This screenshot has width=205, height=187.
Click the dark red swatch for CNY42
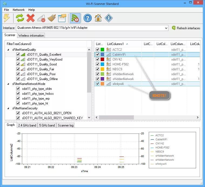102,59
